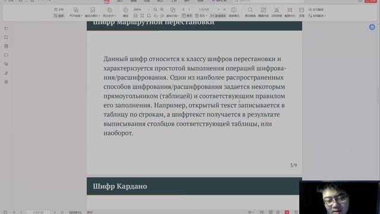Click the export as image tool

93,12
